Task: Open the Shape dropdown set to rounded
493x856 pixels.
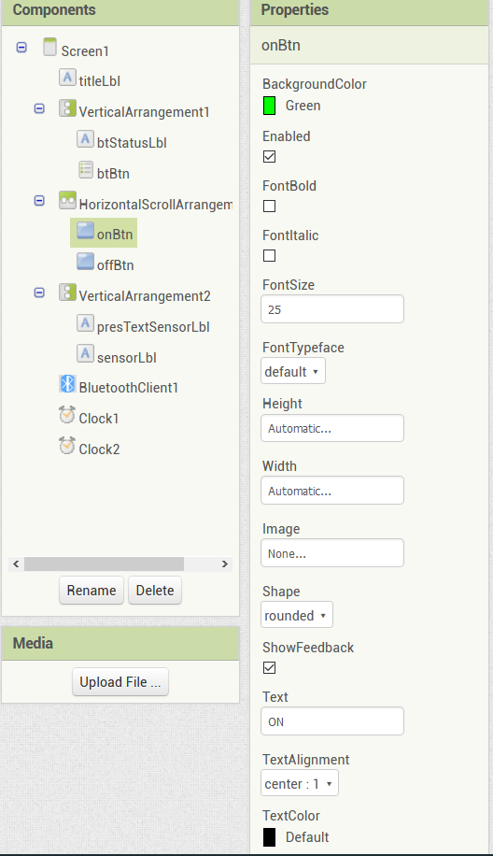Action: point(297,615)
